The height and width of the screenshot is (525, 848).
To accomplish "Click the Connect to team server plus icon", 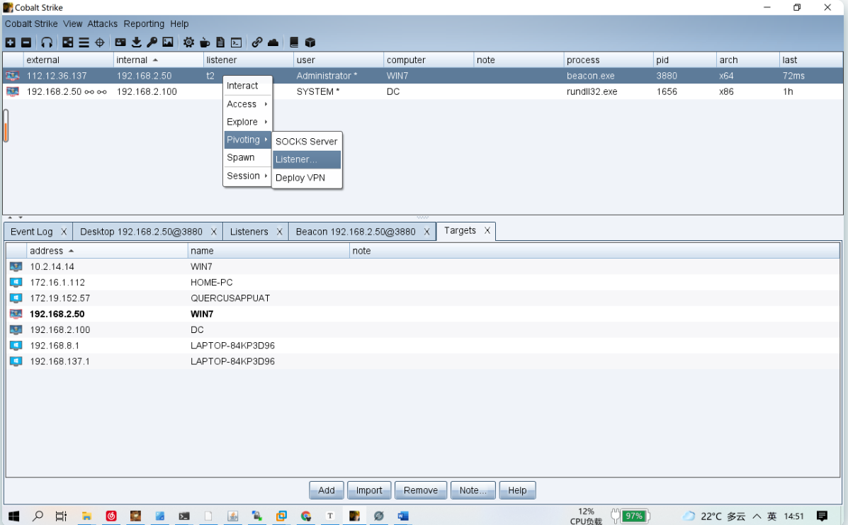I will 11,43.
